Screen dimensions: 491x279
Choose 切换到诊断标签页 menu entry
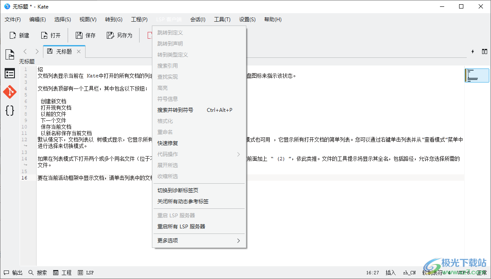[x=199, y=191]
